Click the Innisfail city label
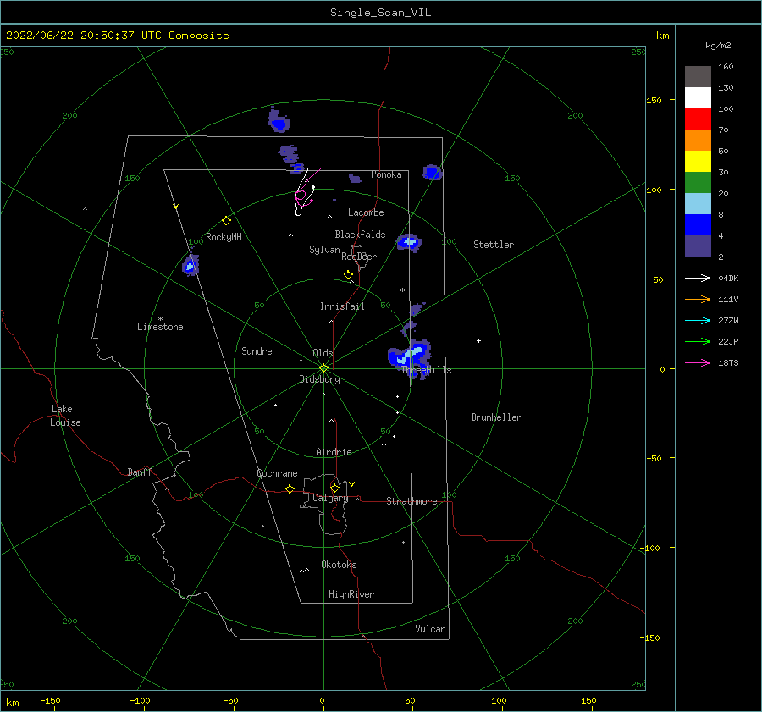762x712 pixels. pos(342,306)
